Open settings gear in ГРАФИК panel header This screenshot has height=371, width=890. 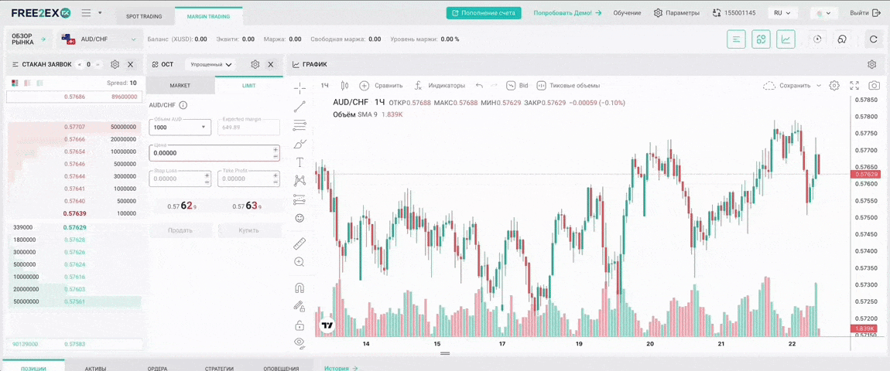[x=872, y=65]
